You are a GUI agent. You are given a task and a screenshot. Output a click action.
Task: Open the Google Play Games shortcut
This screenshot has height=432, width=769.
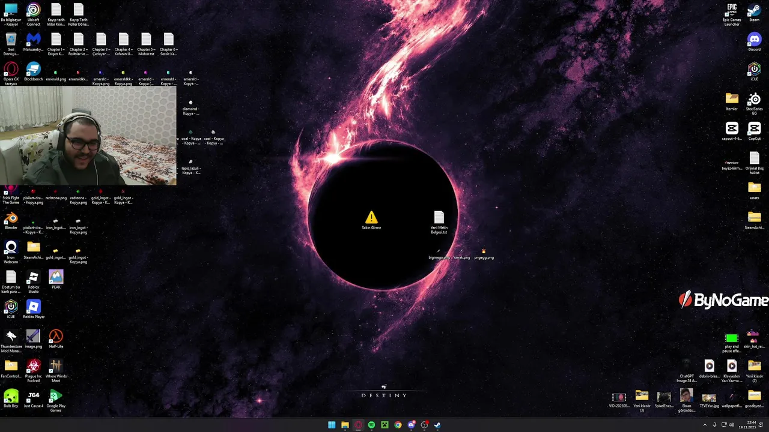[56, 400]
